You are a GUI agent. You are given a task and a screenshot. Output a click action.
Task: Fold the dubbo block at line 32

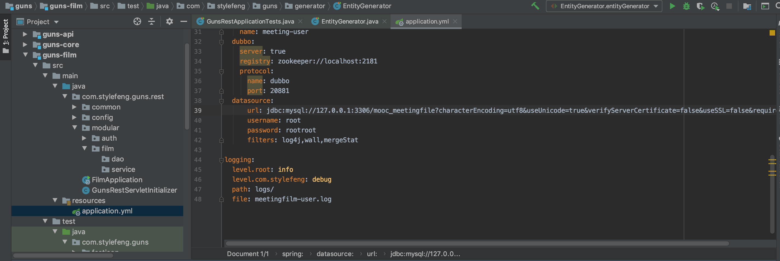pyautogui.click(x=221, y=42)
